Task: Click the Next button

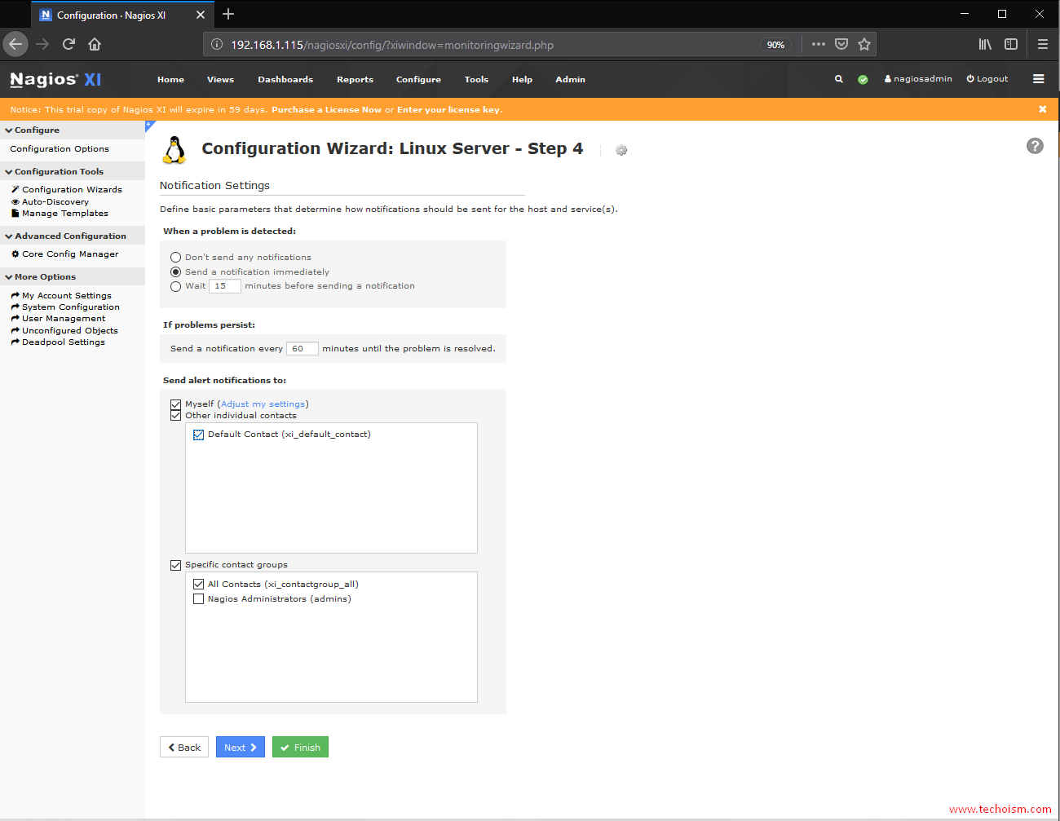Action: coord(241,747)
